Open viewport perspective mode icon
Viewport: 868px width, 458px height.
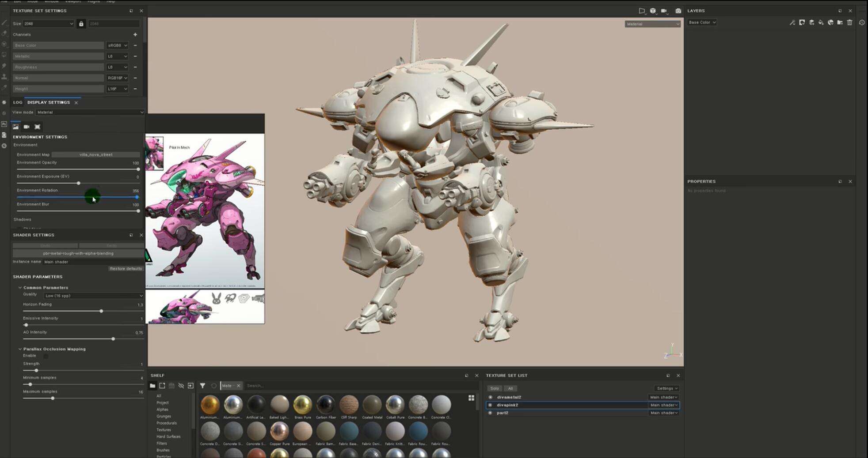click(642, 11)
